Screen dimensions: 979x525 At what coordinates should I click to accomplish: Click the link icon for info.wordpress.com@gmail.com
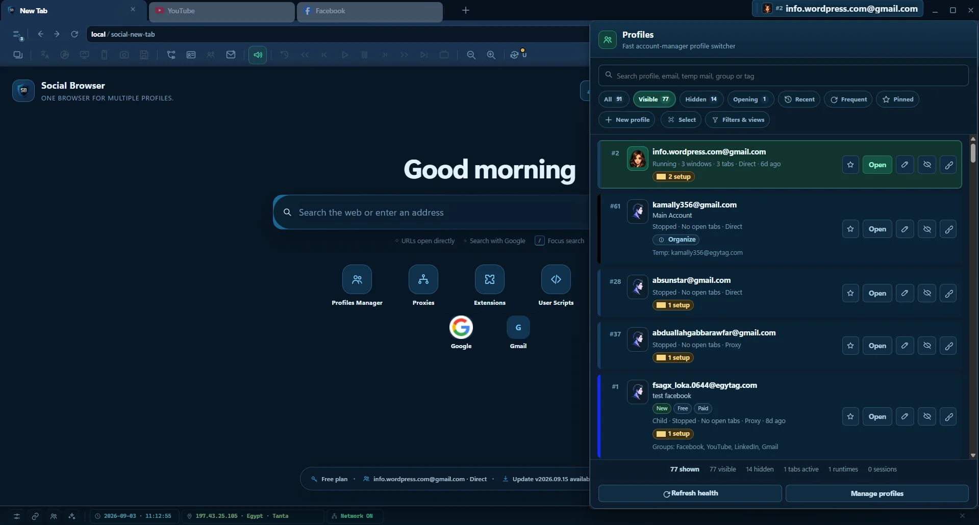coord(948,165)
